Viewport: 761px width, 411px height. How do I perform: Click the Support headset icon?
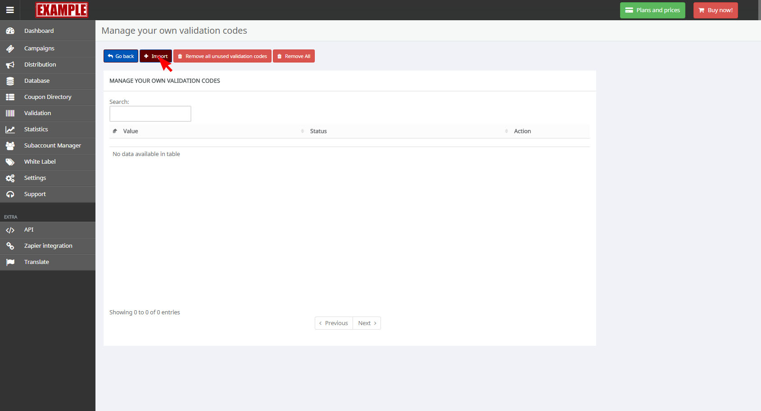10,194
